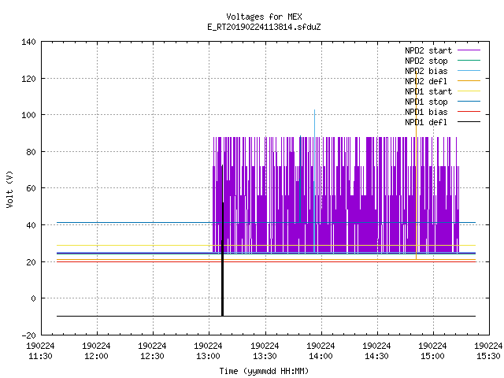Click the 'Time (yymmdd HH:MM)' x-axis label
The height and width of the screenshot is (378, 504).
tap(264, 371)
